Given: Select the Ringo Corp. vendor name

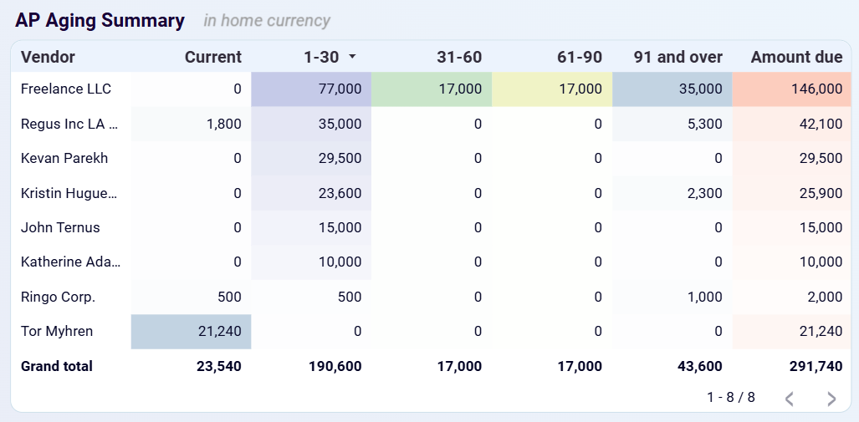Looking at the screenshot, I should pos(58,297).
